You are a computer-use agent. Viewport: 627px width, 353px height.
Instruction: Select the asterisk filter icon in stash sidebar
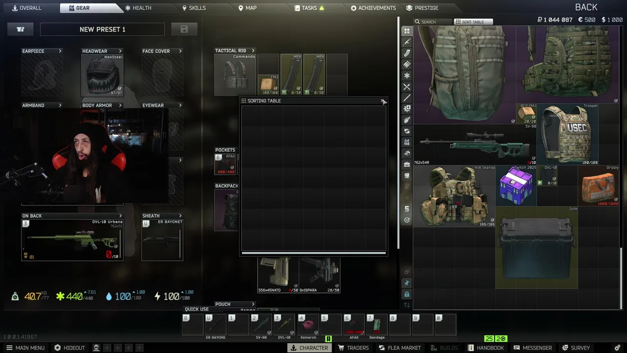(x=407, y=76)
